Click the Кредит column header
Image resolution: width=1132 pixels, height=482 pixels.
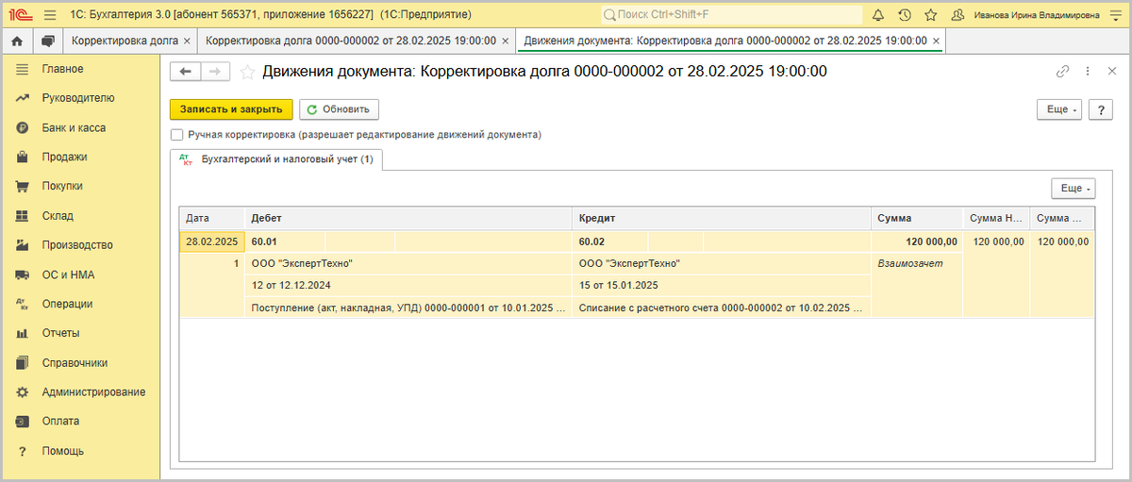(x=721, y=218)
